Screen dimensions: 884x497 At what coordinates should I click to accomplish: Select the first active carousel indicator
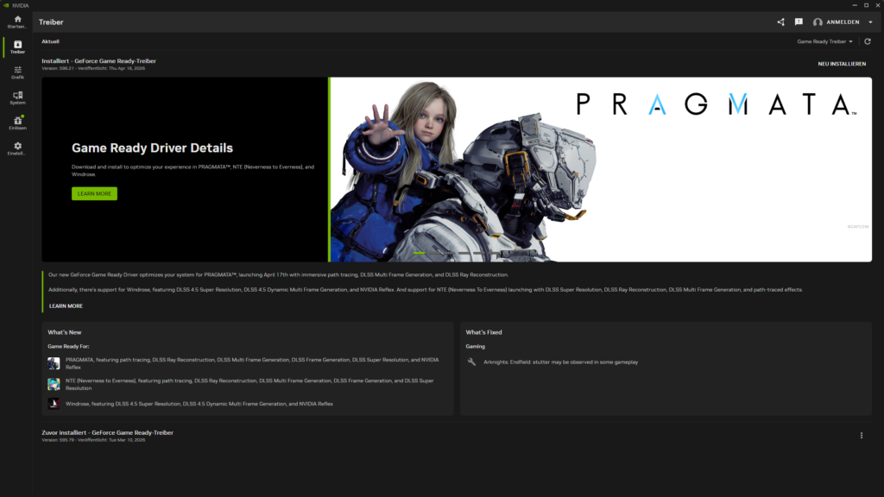pyautogui.click(x=419, y=253)
